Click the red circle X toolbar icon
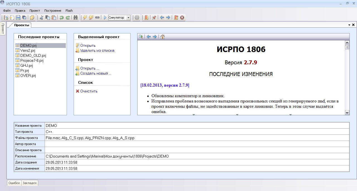This screenshot has width=357, height=191. click(182, 18)
